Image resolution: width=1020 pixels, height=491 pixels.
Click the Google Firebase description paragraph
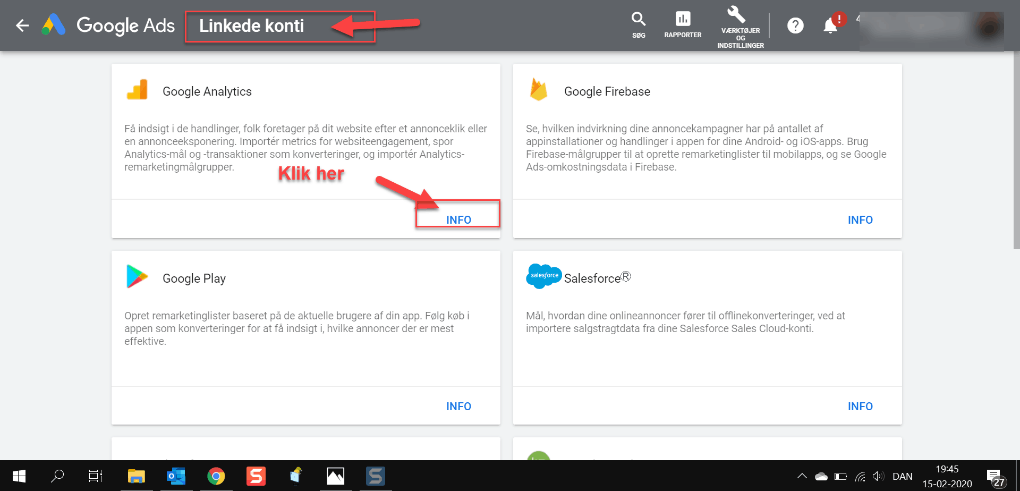pos(707,148)
